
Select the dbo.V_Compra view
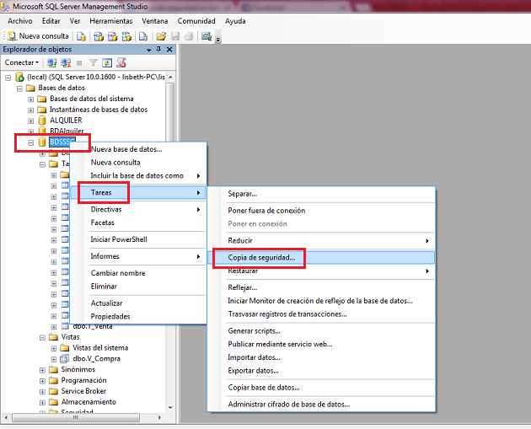point(98,358)
